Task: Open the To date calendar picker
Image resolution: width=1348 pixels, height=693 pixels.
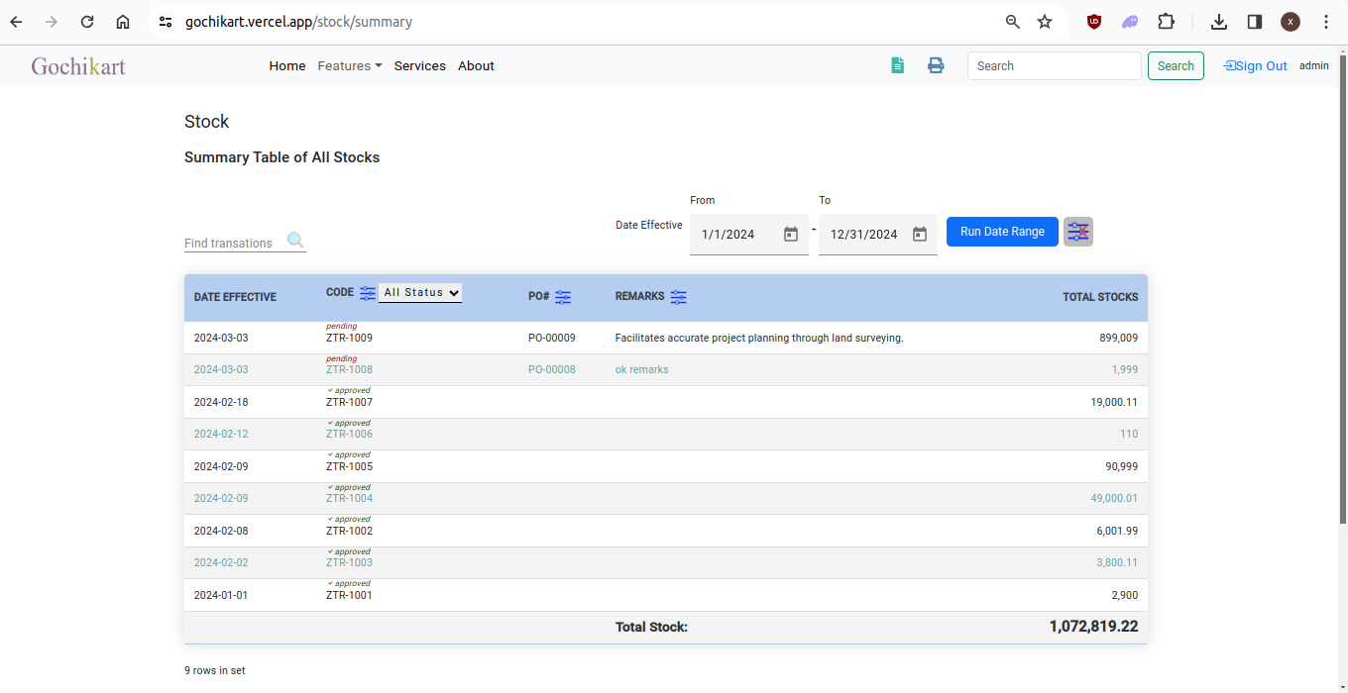Action: [x=920, y=235]
